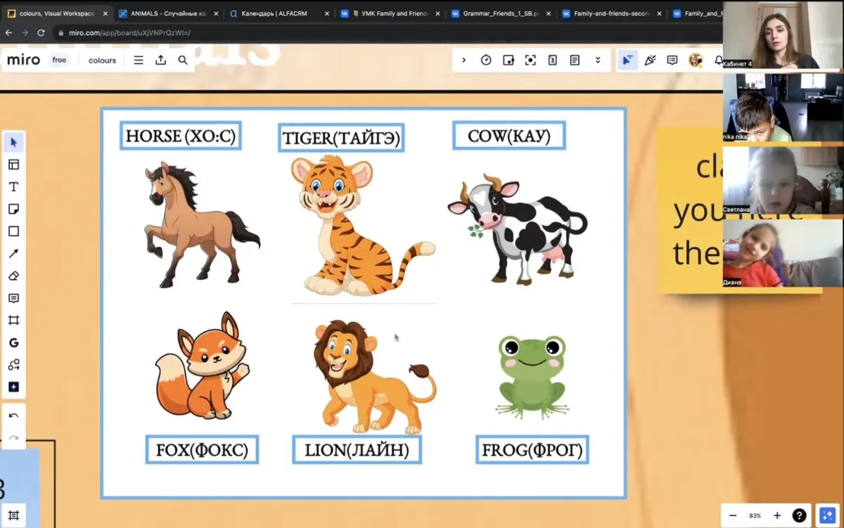This screenshot has height=528, width=844.
Task: Click the 83% zoom level indicator
Action: pyautogui.click(x=755, y=515)
